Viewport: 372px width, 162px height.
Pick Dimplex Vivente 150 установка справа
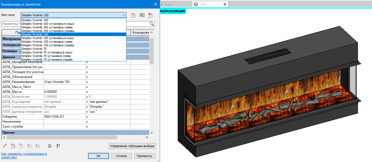point(73,45)
